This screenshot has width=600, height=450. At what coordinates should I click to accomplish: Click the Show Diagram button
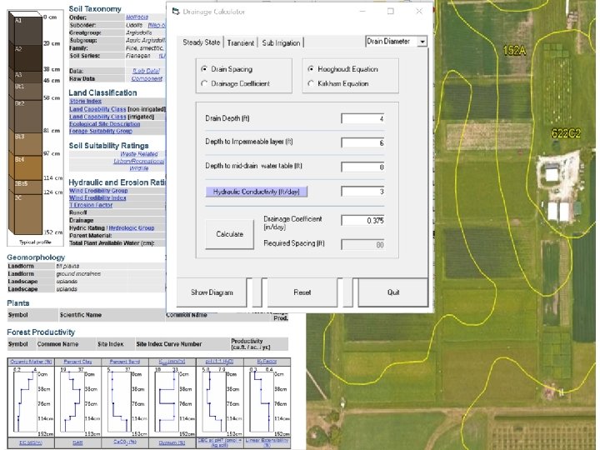coord(212,292)
